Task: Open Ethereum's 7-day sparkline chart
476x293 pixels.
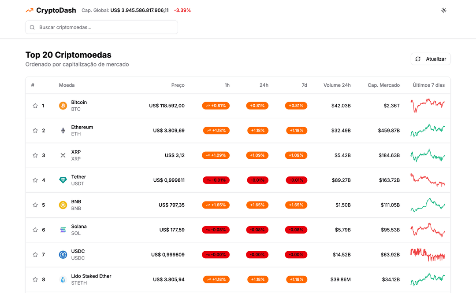Action: coord(428,131)
